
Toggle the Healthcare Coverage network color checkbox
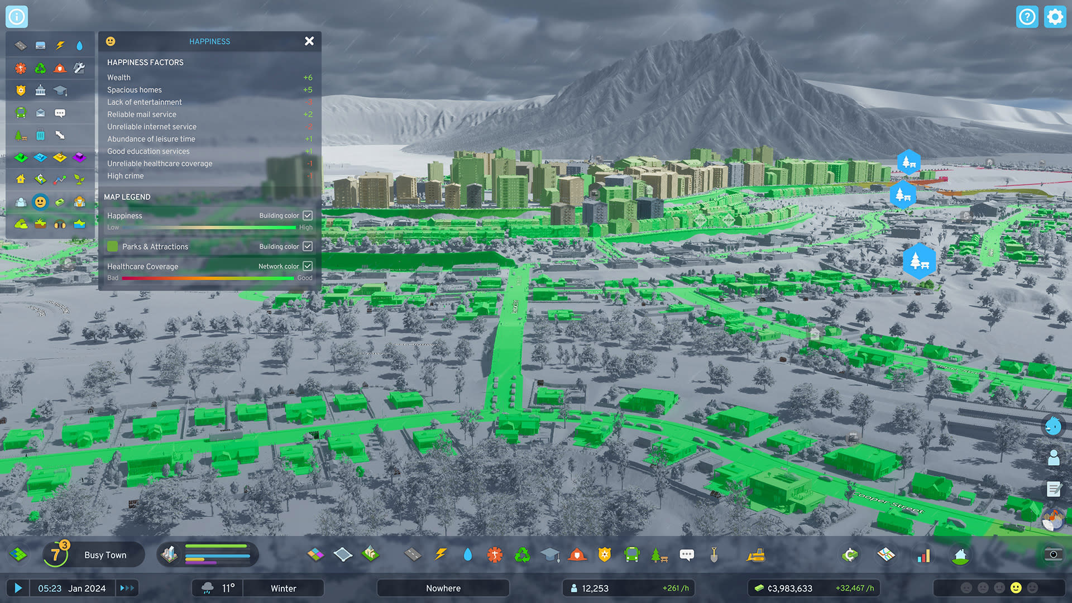point(308,266)
